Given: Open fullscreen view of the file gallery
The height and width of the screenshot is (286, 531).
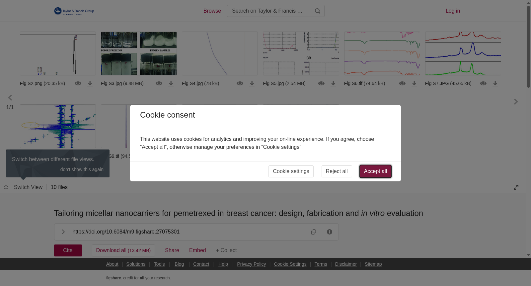Looking at the screenshot, I should click(516, 187).
